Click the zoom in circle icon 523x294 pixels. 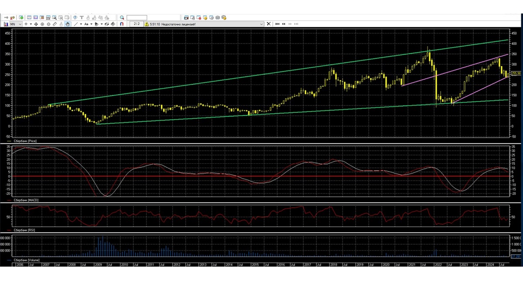[42, 24]
